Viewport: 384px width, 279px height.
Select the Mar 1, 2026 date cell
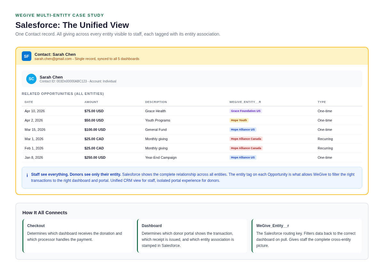(x=34, y=139)
